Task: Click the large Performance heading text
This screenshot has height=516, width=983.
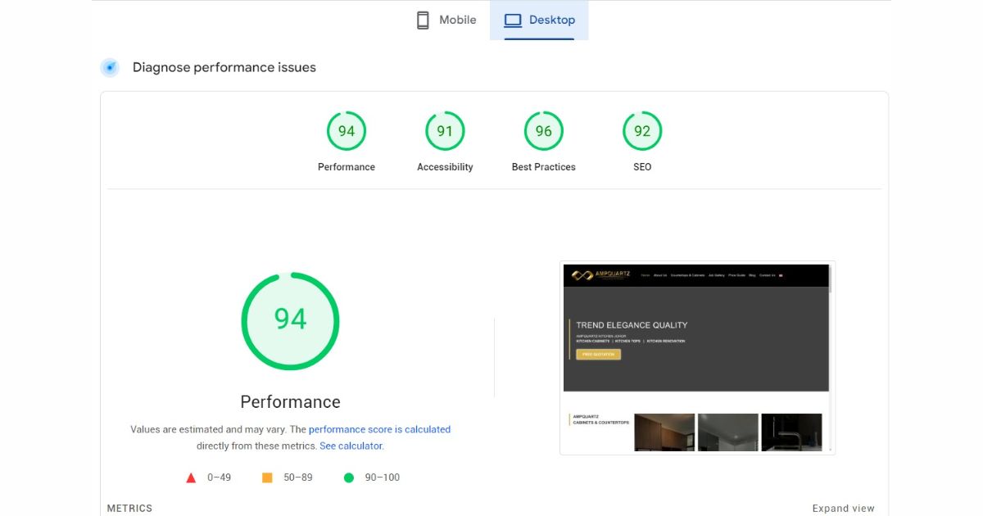Action: tap(290, 402)
